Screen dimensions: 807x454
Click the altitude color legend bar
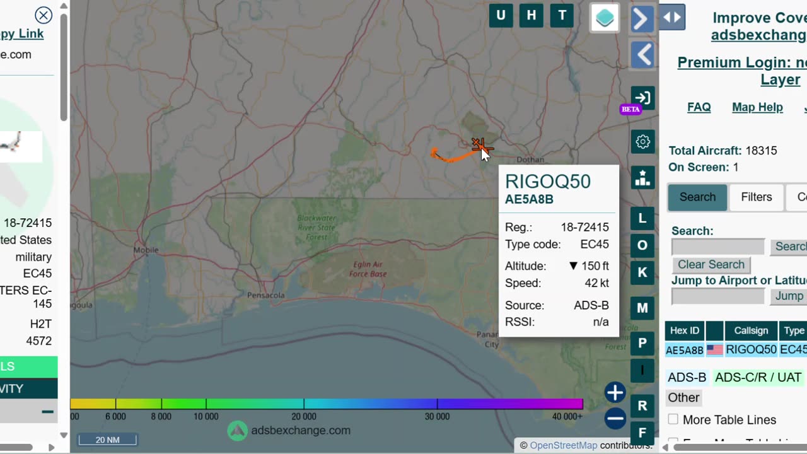pos(327,404)
